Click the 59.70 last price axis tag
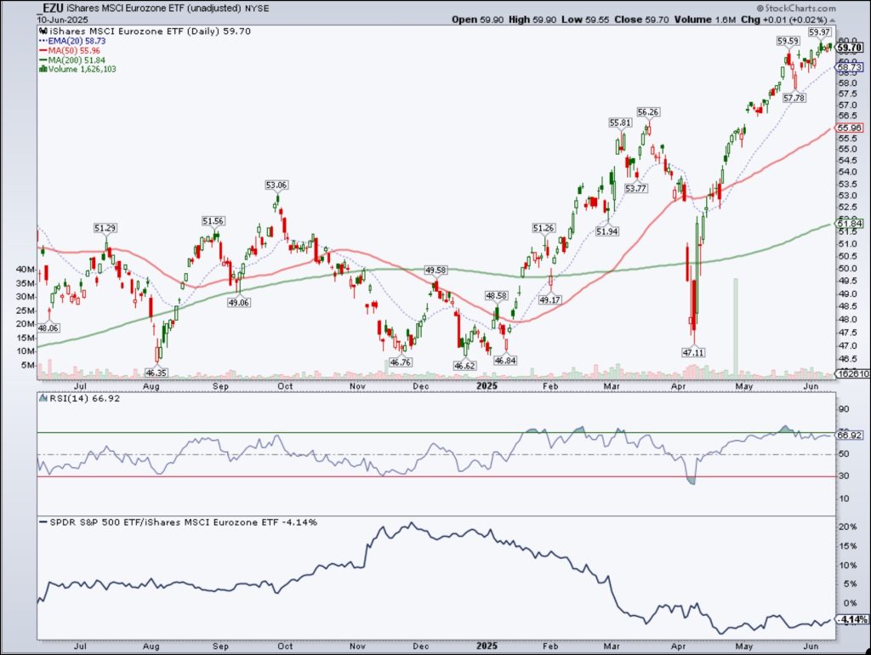This screenshot has width=871, height=655. click(x=850, y=48)
